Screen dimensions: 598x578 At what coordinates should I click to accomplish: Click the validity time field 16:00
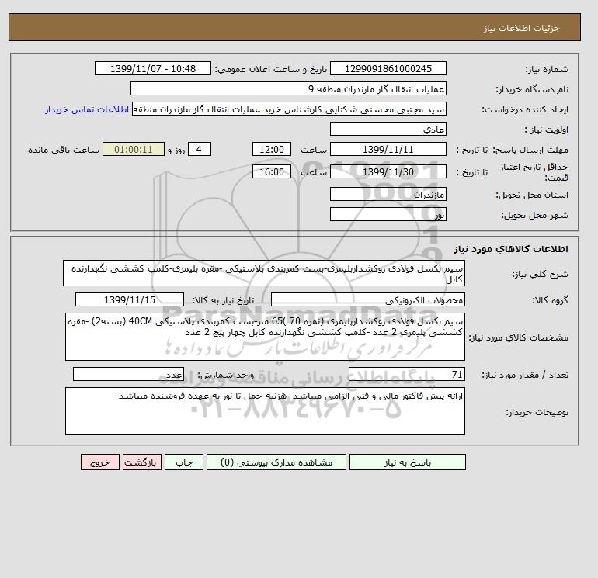coord(272,171)
